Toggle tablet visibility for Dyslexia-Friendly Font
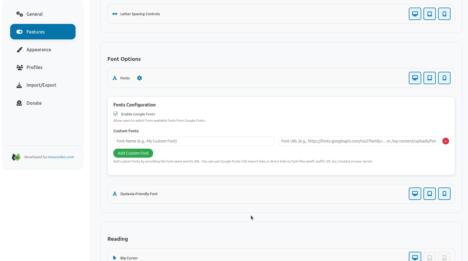Image resolution: width=468 pixels, height=261 pixels. pos(429,194)
